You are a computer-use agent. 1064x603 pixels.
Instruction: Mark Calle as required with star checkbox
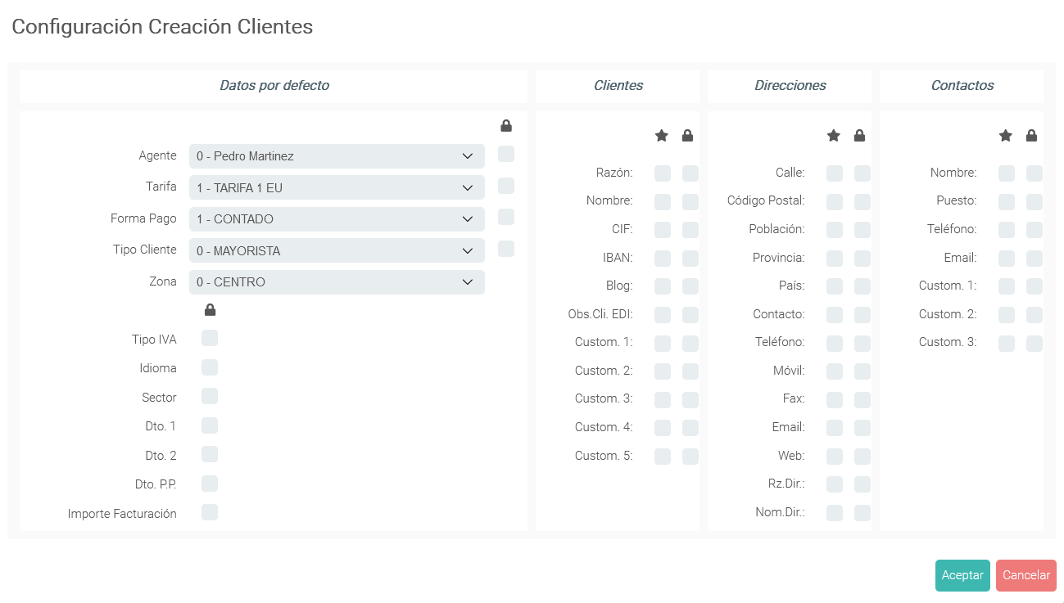[x=835, y=173]
